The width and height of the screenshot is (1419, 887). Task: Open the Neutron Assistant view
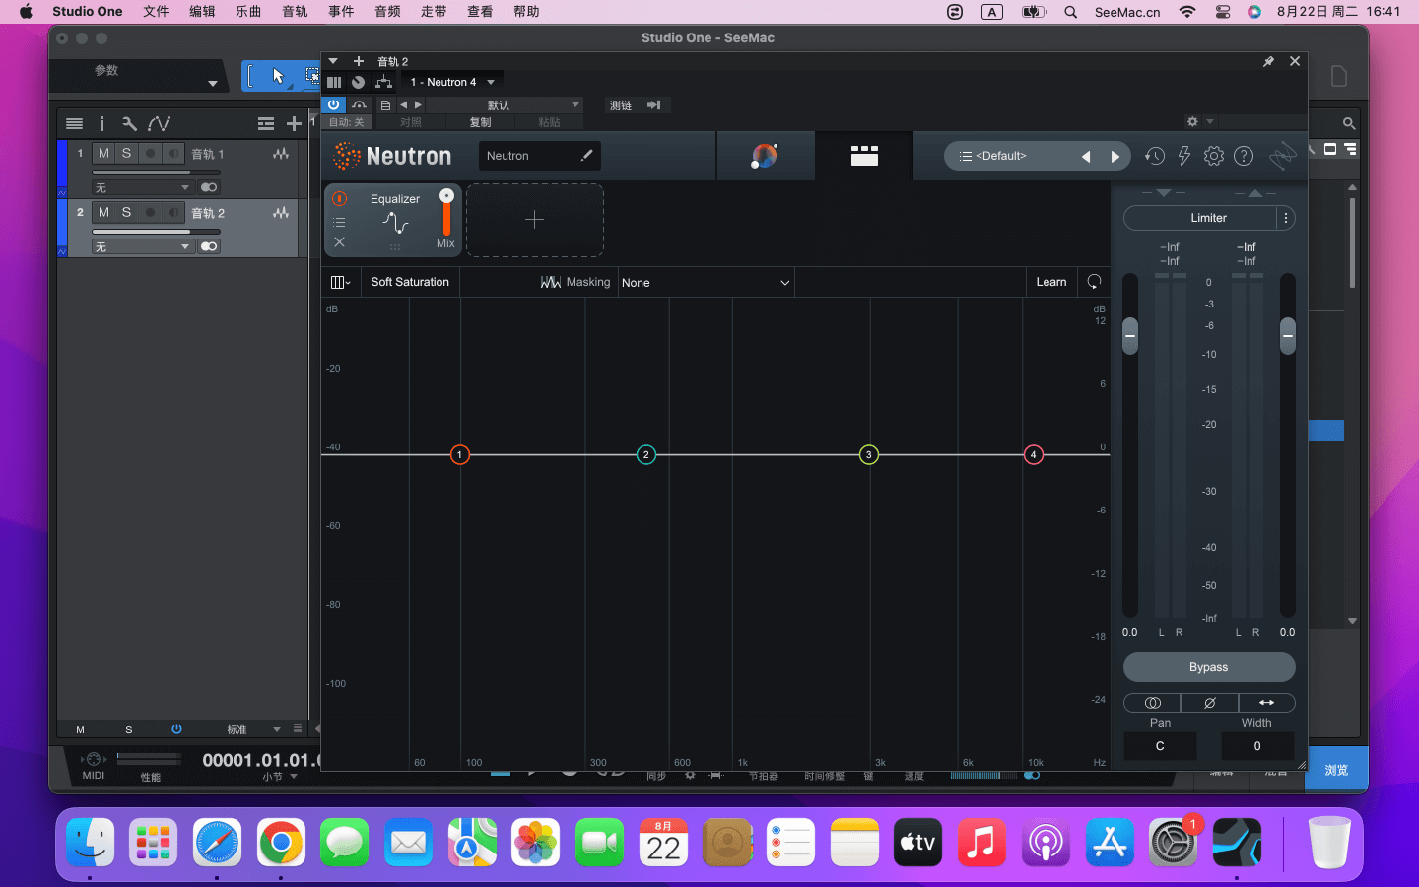click(765, 156)
